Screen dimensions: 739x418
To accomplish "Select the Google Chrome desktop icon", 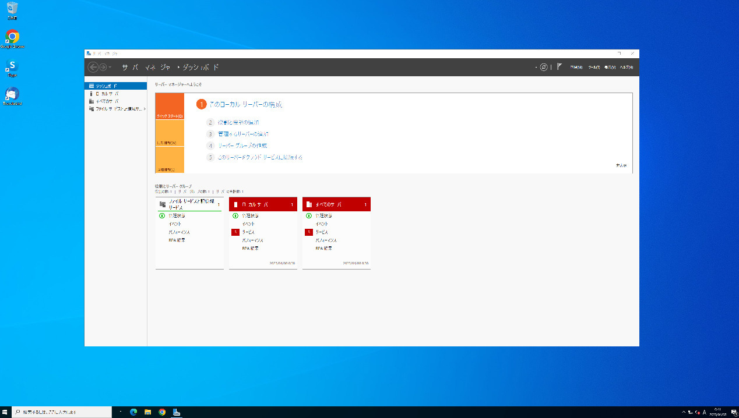I will pos(12,39).
